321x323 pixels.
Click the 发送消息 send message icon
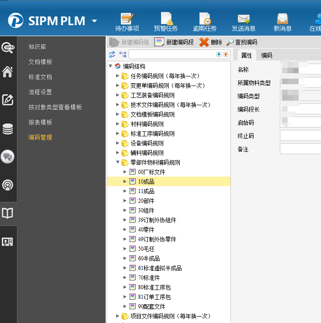[x=243, y=20]
